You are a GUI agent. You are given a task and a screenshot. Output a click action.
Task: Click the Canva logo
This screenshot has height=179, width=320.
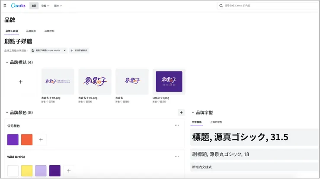tap(18, 6)
